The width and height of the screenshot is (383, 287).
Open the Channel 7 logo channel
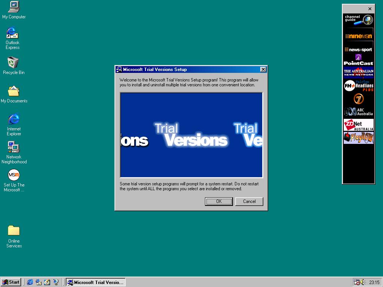click(359, 99)
